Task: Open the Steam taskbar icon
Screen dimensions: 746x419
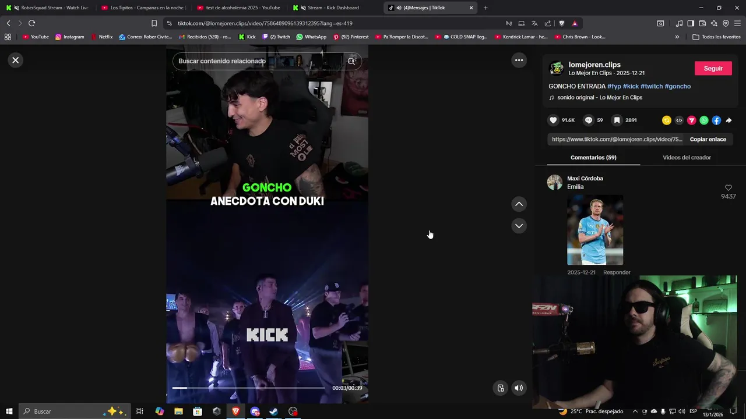Action: click(273, 411)
